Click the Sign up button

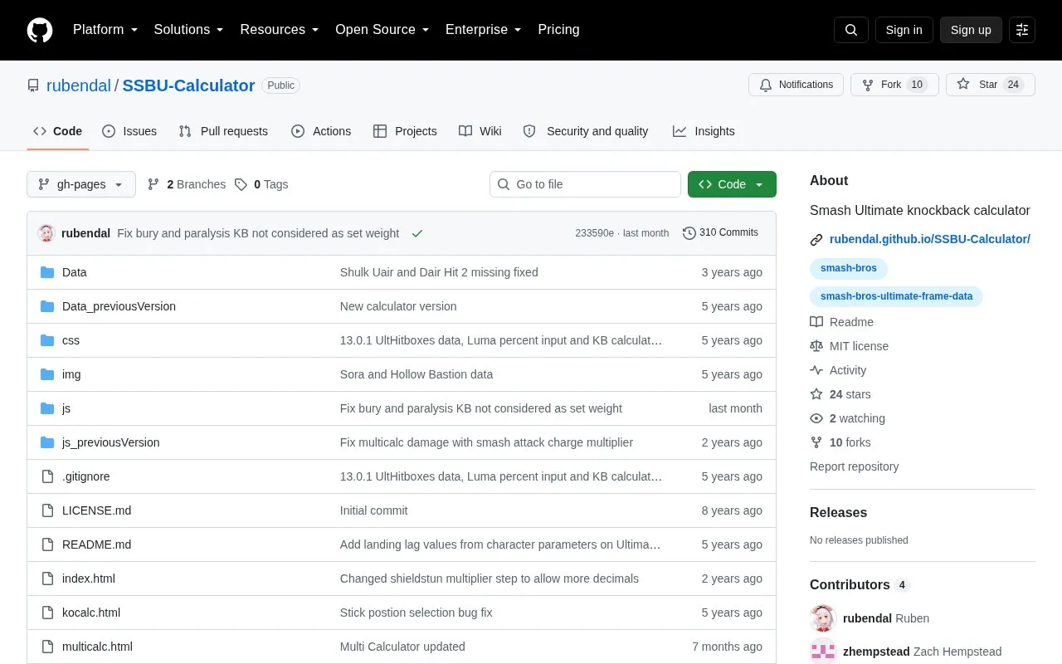pos(971,30)
